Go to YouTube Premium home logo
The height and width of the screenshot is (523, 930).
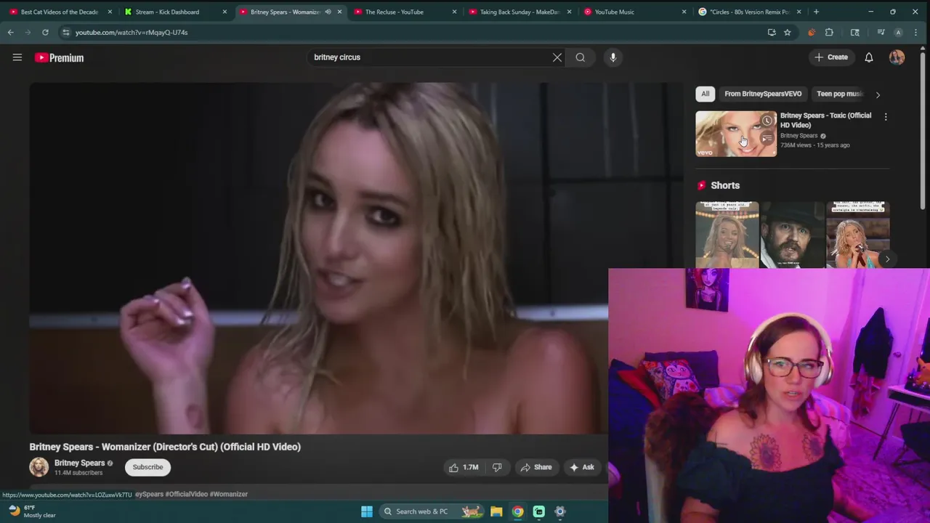coord(59,57)
